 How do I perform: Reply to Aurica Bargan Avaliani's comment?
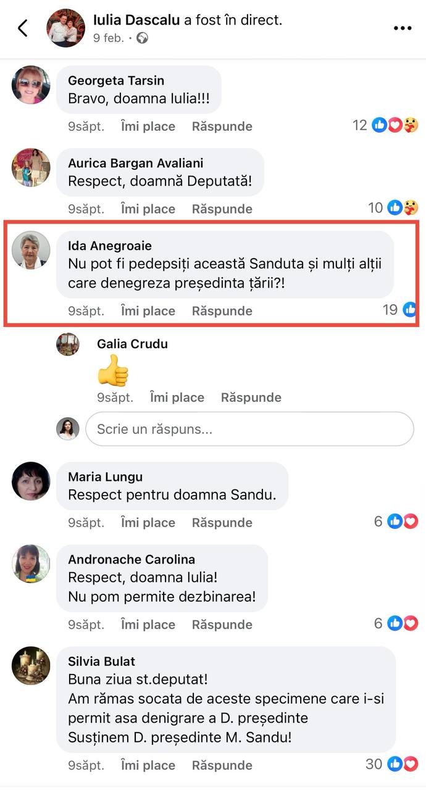(222, 209)
